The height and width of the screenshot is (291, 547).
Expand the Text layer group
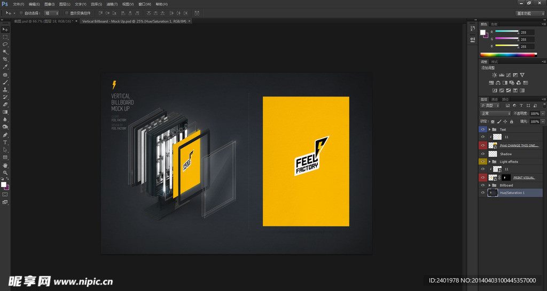(x=489, y=130)
